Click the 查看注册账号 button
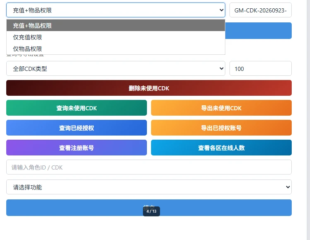310x240 pixels. pyautogui.click(x=76, y=148)
